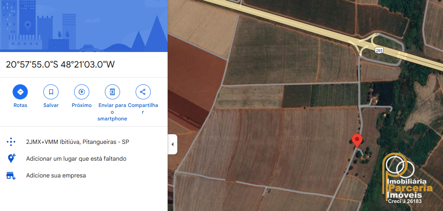Click the Rotas text label
Viewport: 443px width, 211px height.
click(x=20, y=105)
